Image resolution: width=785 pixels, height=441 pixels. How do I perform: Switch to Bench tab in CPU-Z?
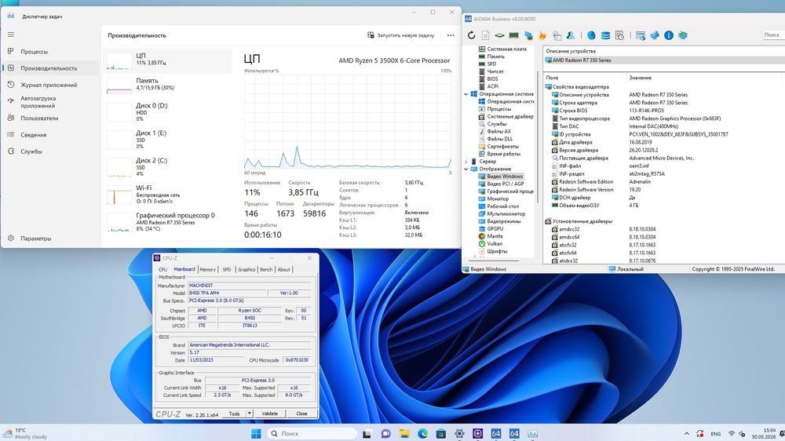266,269
